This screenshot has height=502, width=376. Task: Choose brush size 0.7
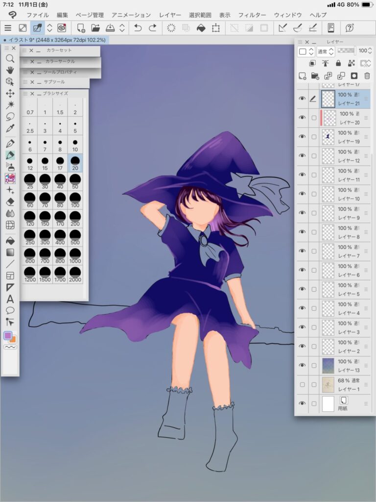(x=30, y=107)
